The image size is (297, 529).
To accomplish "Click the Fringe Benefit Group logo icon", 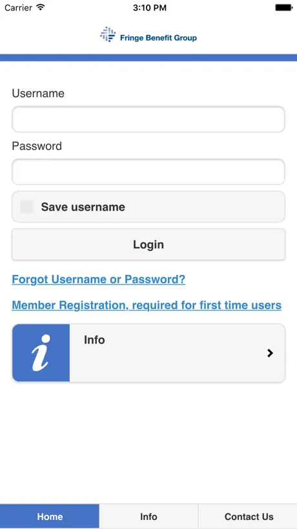I will pos(108,34).
